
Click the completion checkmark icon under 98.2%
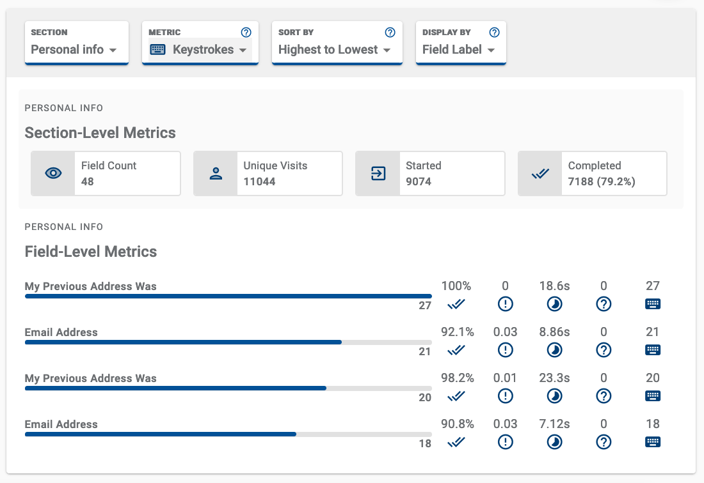point(456,397)
